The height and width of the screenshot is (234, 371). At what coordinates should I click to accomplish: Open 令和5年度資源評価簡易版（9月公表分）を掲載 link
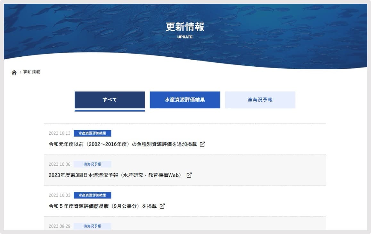tap(103, 206)
